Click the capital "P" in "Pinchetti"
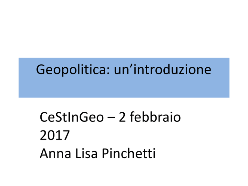Screen dimensions: 248x186 click(105, 153)
